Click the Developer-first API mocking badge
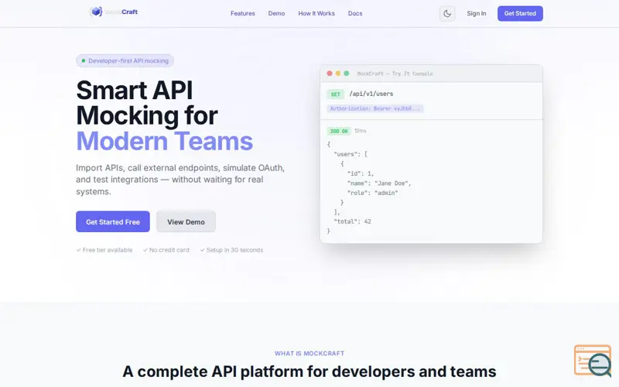 point(125,61)
